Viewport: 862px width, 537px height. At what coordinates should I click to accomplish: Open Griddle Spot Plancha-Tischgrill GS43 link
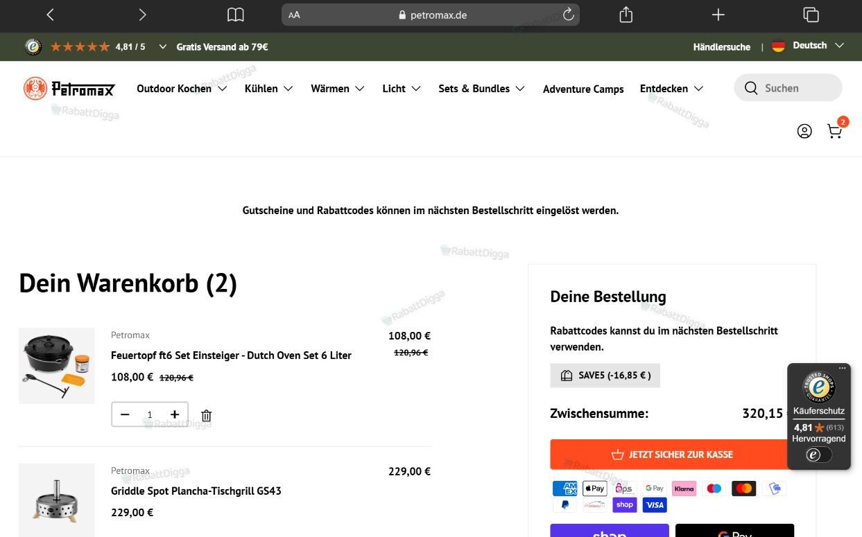196,491
